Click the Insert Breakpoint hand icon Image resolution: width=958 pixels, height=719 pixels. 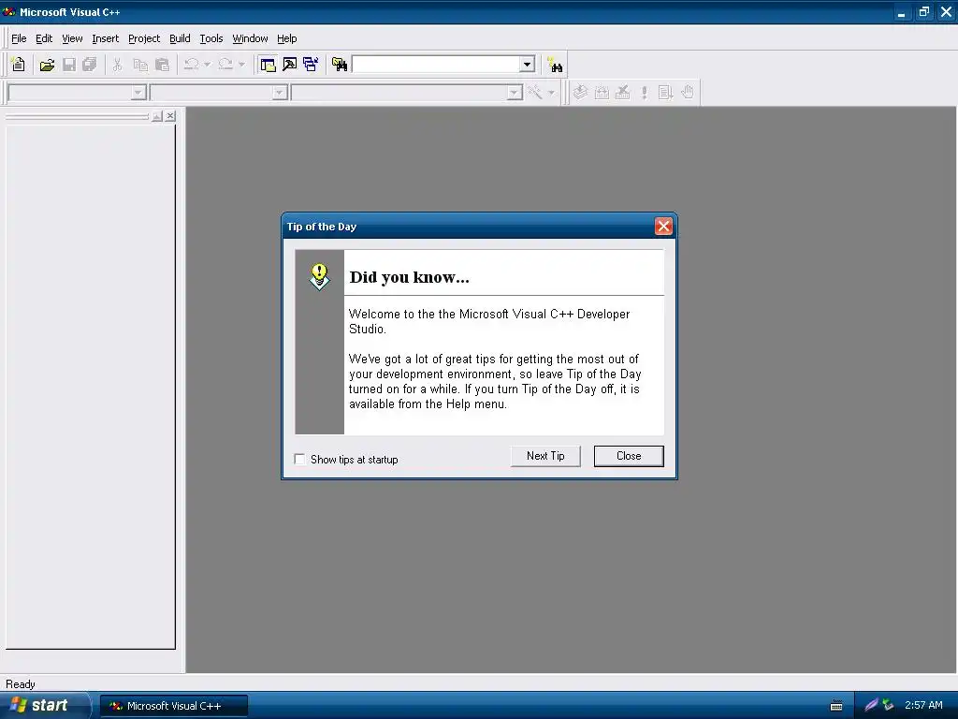pos(688,93)
